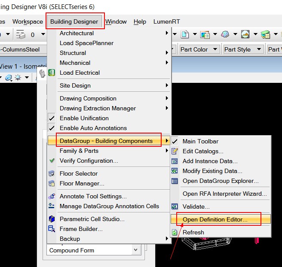This screenshot has width=282, height=267.
Task: Click the Load Electrical building icon
Action: click(x=52, y=73)
